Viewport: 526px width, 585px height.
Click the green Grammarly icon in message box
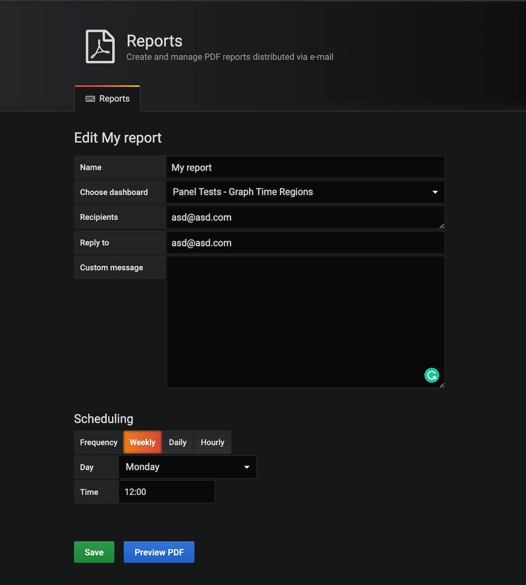[x=431, y=375]
